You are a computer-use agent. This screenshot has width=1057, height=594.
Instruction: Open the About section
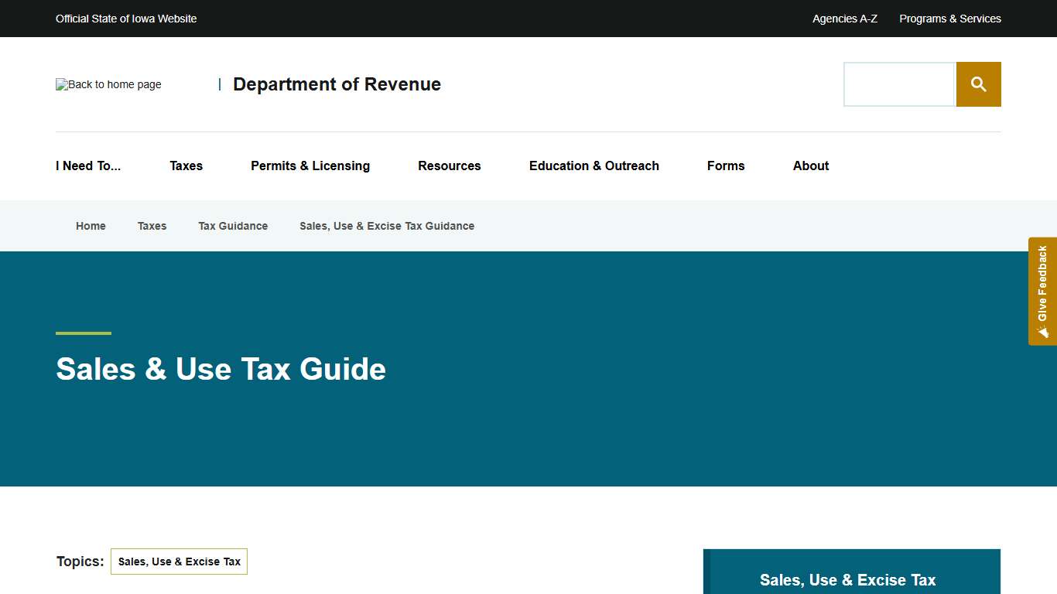point(810,166)
